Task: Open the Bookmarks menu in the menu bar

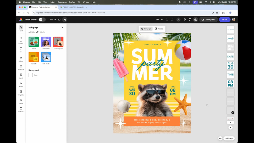Action: click(62, 2)
